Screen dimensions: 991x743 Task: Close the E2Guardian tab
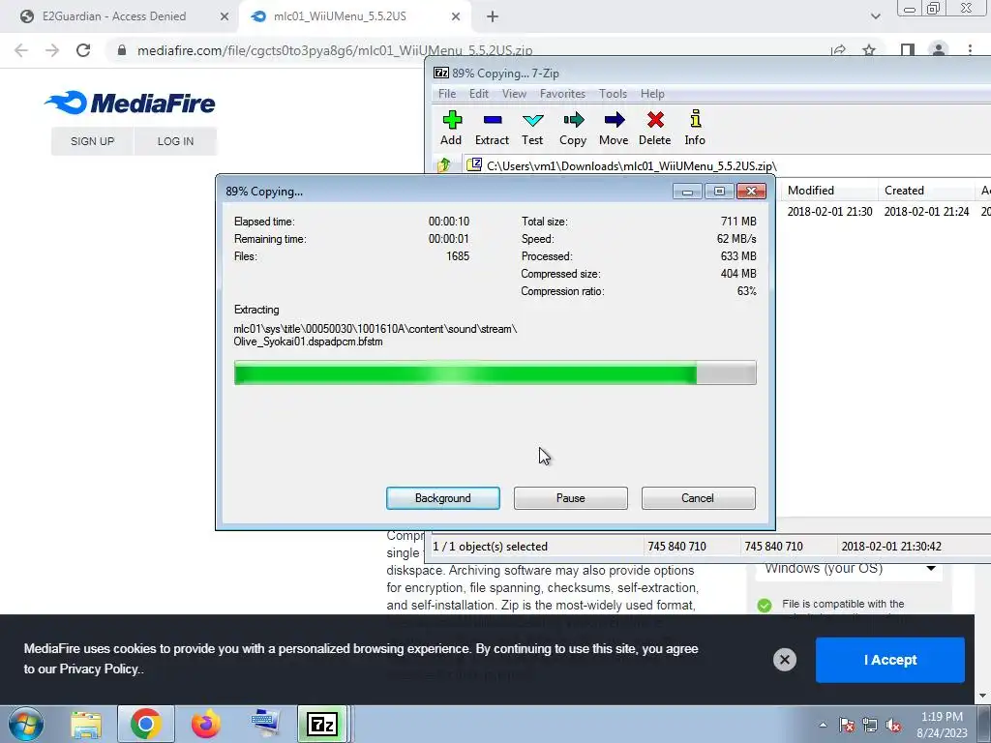point(225,16)
